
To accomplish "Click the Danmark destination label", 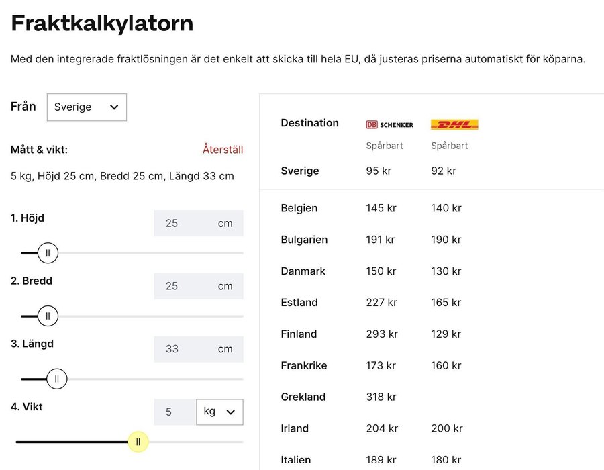I will [x=303, y=271].
